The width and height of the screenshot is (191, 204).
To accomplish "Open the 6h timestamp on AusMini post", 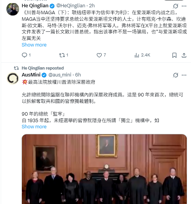I will [78, 75].
